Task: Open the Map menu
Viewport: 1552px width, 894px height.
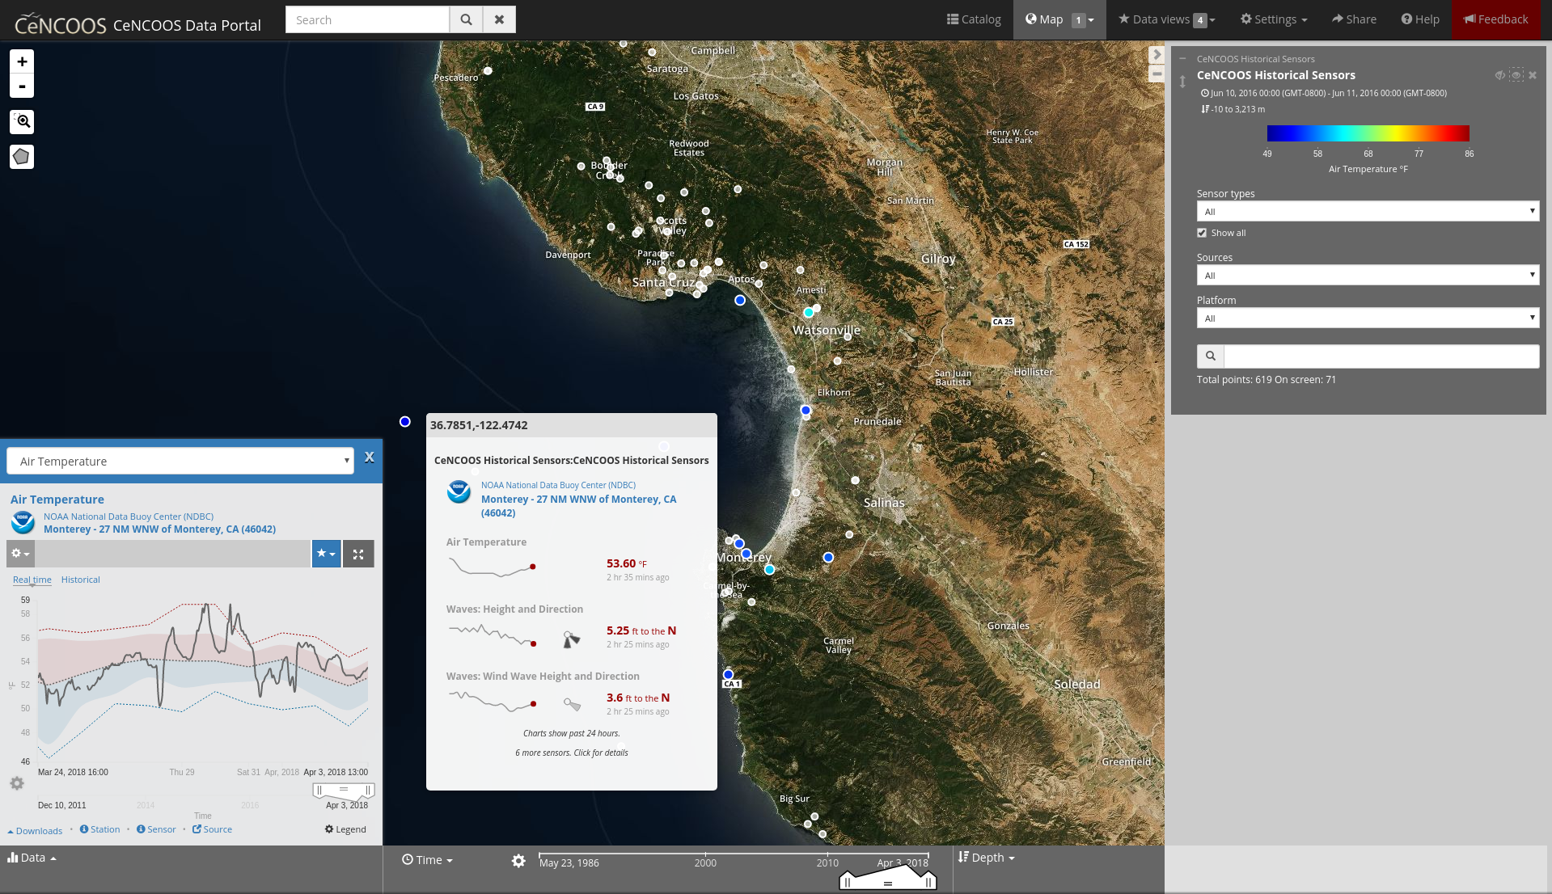Action: 1059,19
